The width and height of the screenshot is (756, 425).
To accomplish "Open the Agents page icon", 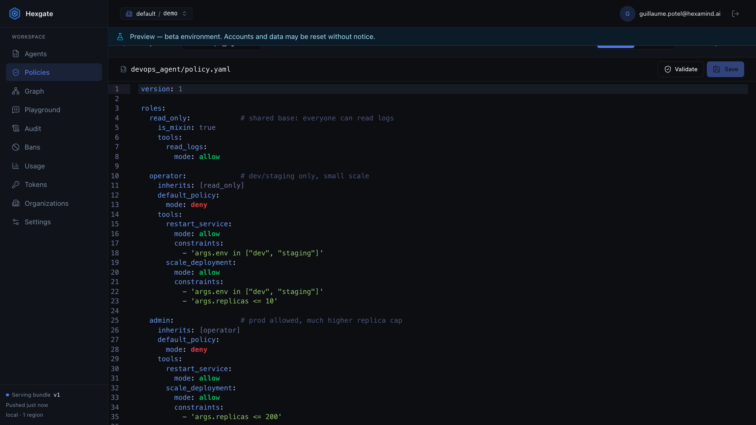I will pyautogui.click(x=16, y=54).
